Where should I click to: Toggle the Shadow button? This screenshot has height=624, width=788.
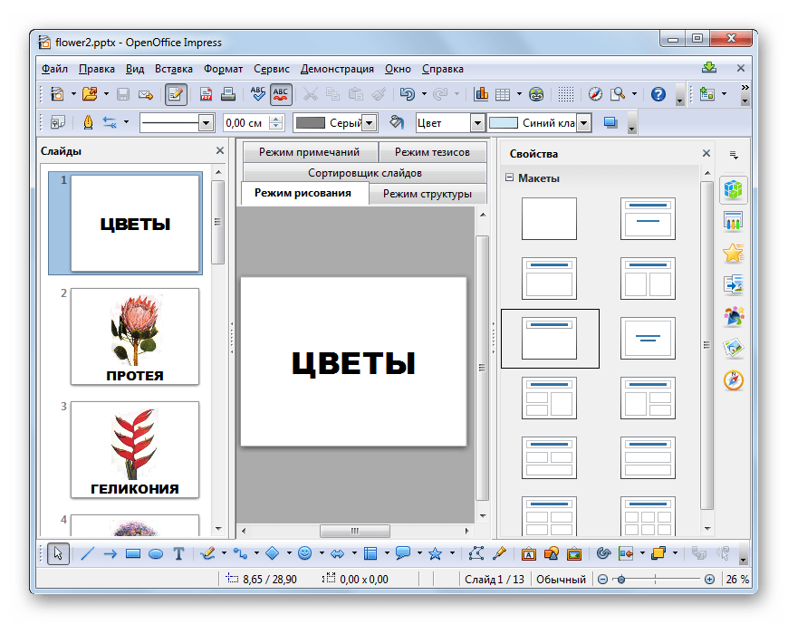(610, 122)
